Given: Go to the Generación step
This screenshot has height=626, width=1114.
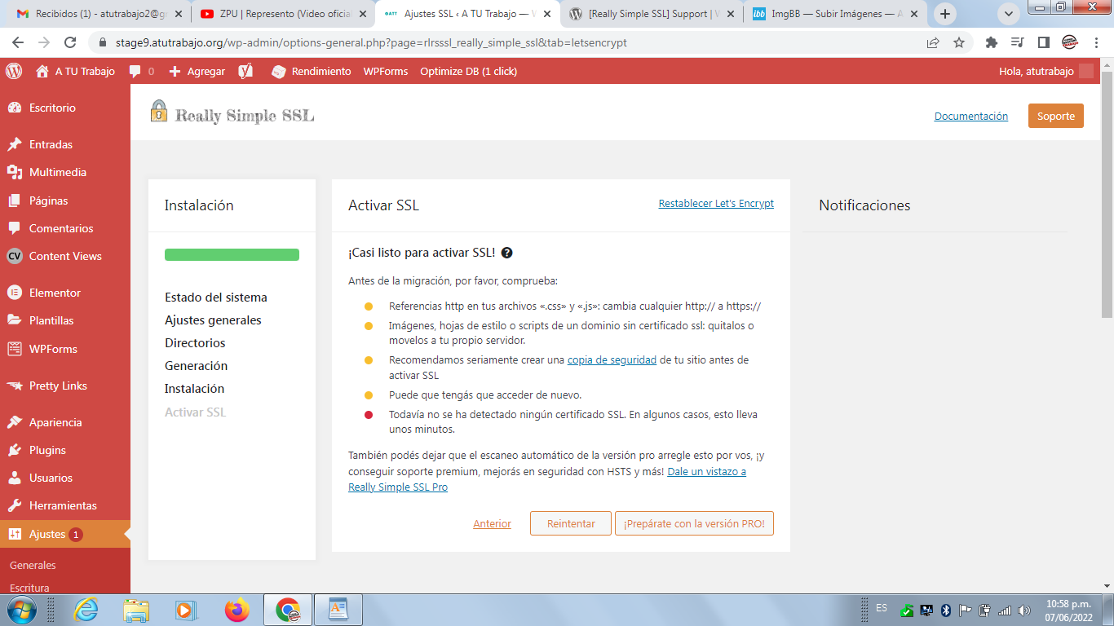Looking at the screenshot, I should tap(196, 366).
